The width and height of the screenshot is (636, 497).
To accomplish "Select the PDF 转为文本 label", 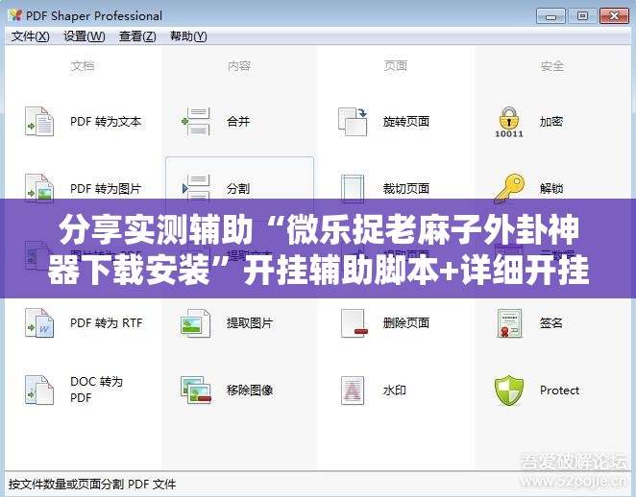I will tap(106, 122).
